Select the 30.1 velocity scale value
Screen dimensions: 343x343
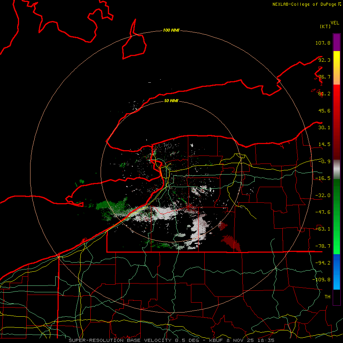point(324,128)
